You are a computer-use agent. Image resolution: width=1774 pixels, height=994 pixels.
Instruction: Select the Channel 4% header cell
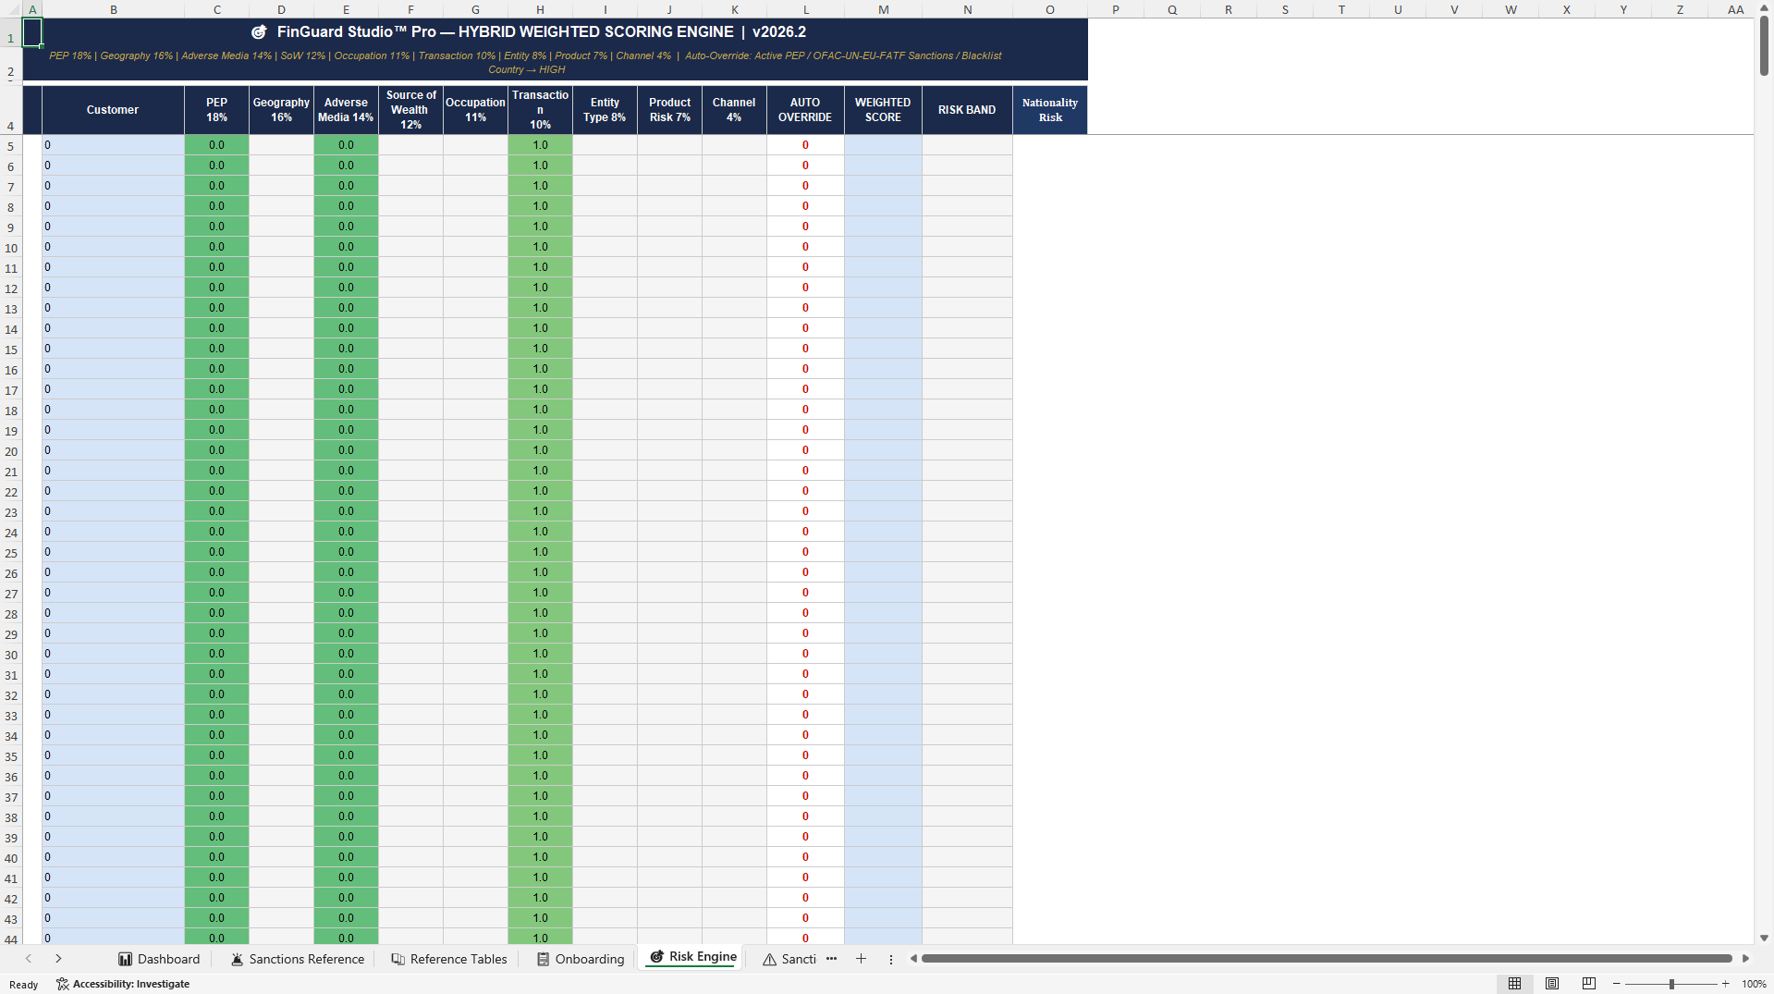coord(734,110)
